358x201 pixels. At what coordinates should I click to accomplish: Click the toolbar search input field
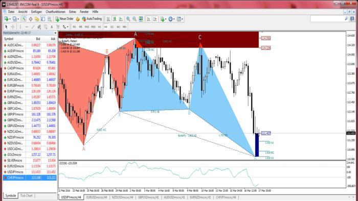329,19
